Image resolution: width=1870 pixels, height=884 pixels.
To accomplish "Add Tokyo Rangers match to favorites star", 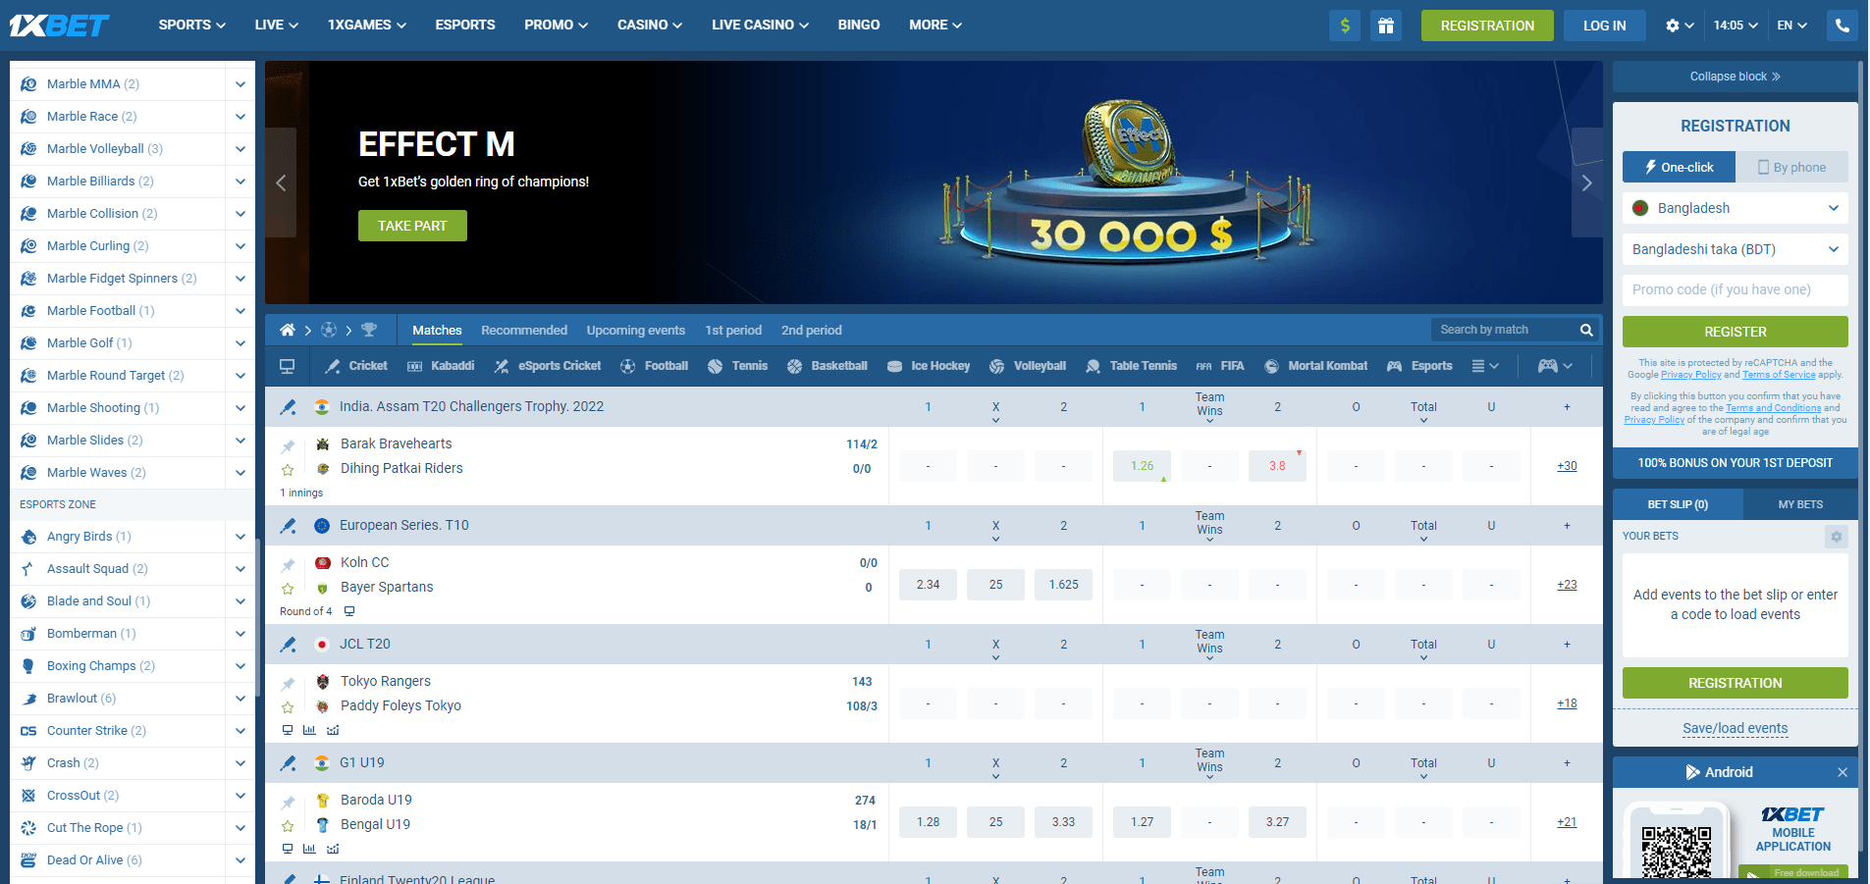I will coord(288,707).
